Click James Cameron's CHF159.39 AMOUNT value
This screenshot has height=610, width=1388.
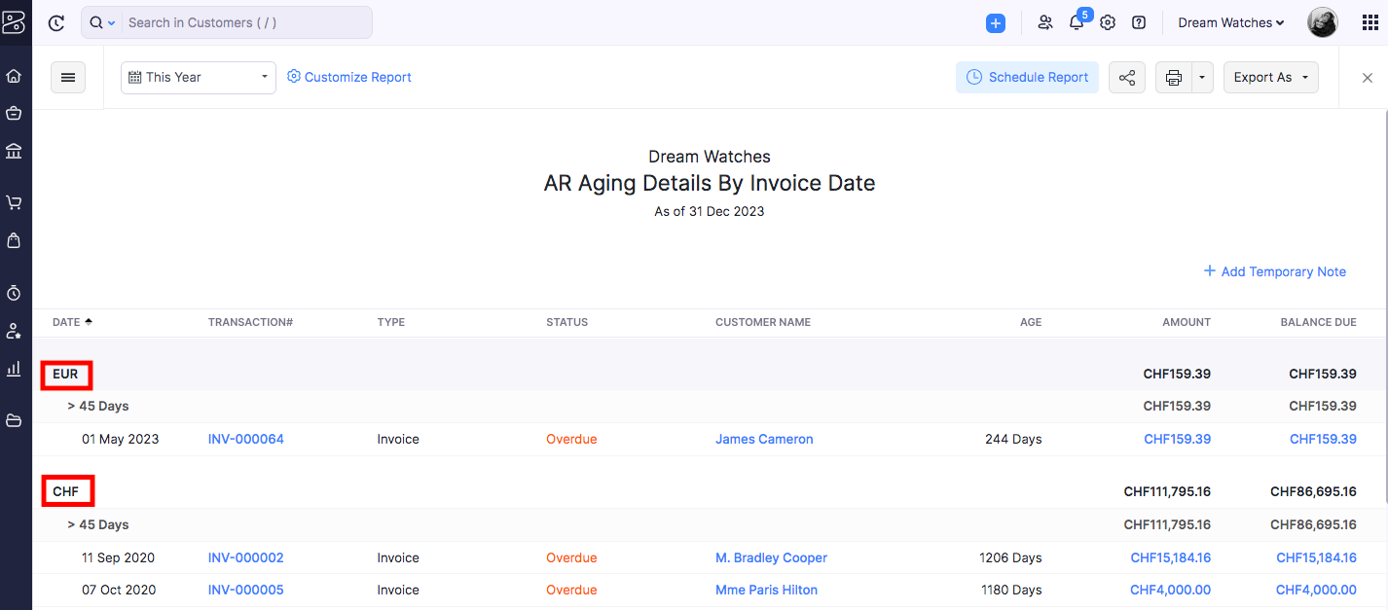click(1178, 439)
